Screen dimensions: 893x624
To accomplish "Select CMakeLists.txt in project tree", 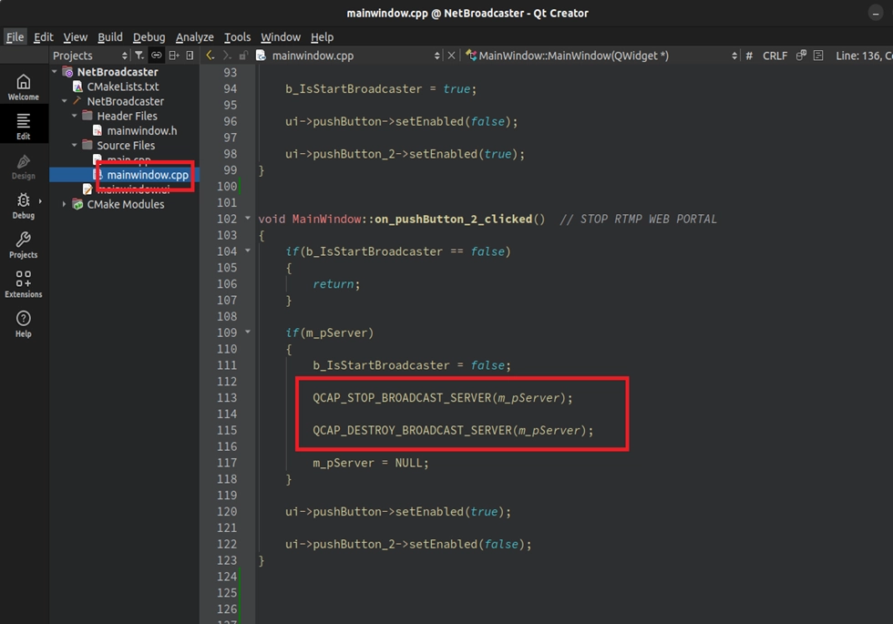I will click(122, 87).
